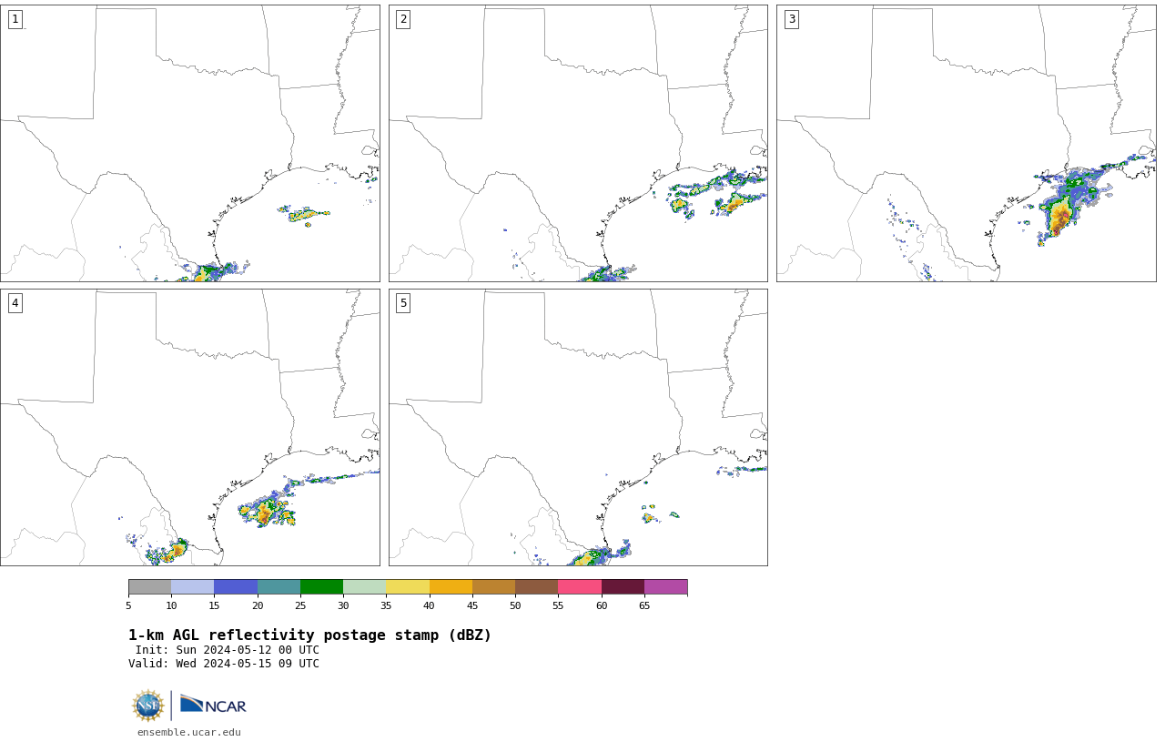This screenshot has height=742, width=1165.
Task: Click the storm cell in panel 3 offshore
Action: [1060, 215]
